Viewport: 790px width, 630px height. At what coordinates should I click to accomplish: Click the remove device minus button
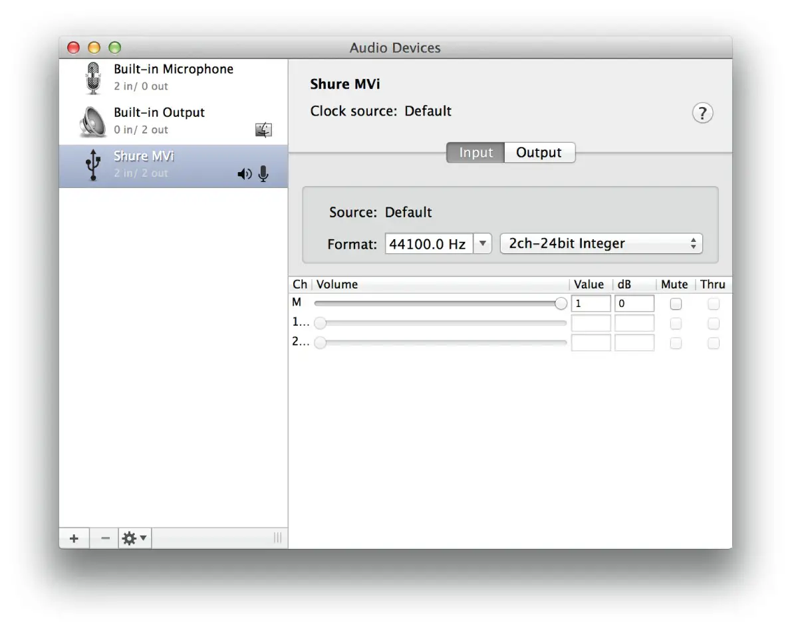tap(104, 538)
